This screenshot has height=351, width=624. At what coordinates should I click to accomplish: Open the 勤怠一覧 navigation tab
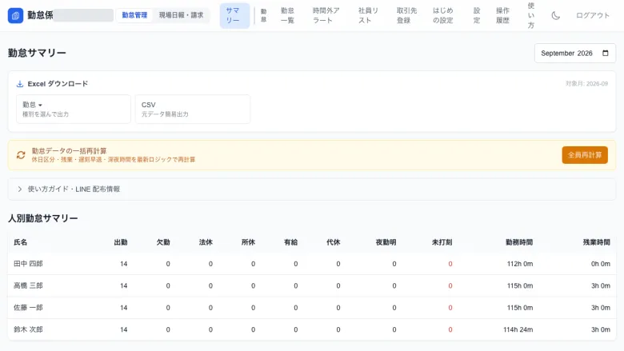[287, 15]
